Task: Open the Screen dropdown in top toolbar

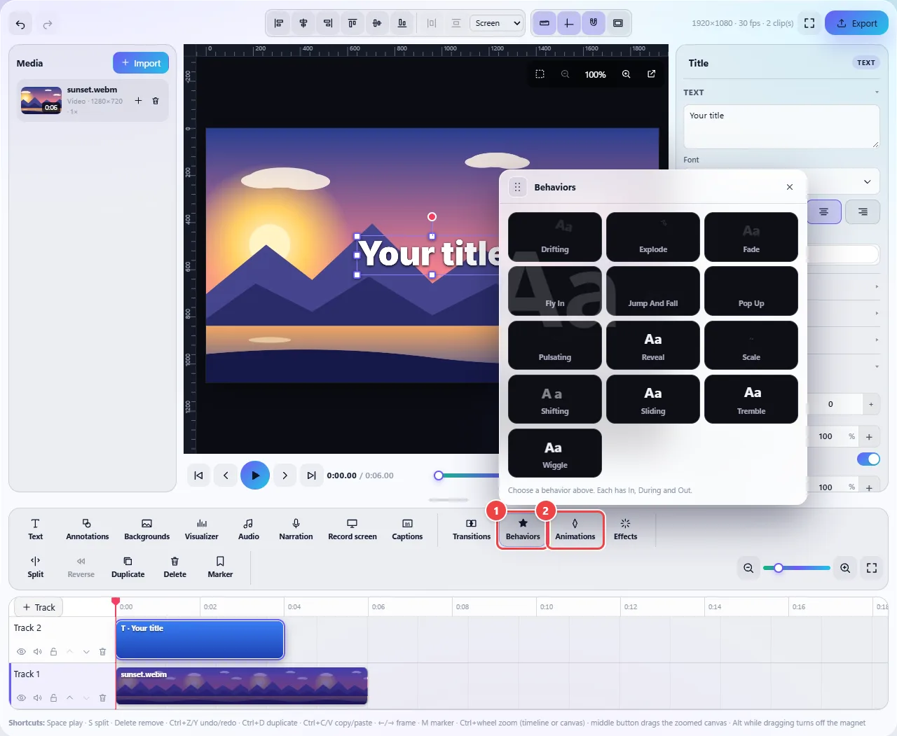Action: pyautogui.click(x=497, y=23)
